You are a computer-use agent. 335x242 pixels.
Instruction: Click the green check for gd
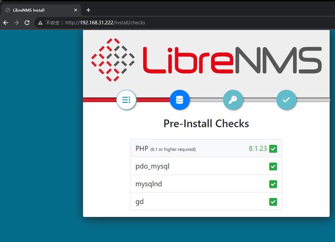point(273,202)
